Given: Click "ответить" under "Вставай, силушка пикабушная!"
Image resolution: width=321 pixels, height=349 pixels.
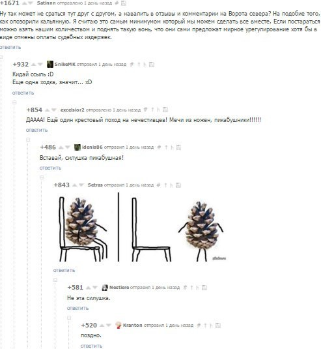Looking at the screenshot, I should [50, 168].
